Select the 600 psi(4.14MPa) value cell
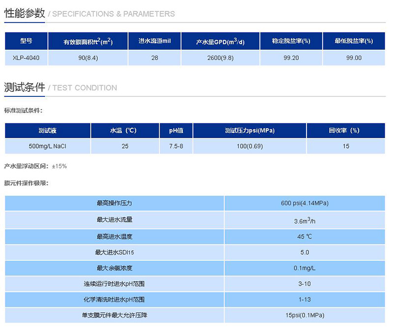 [307, 203]
